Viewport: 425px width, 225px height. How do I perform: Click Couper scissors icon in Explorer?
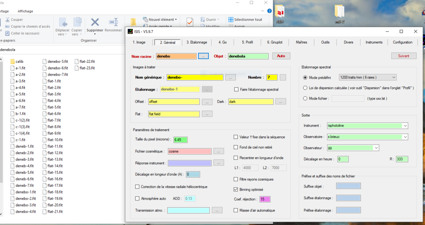pos(7,20)
